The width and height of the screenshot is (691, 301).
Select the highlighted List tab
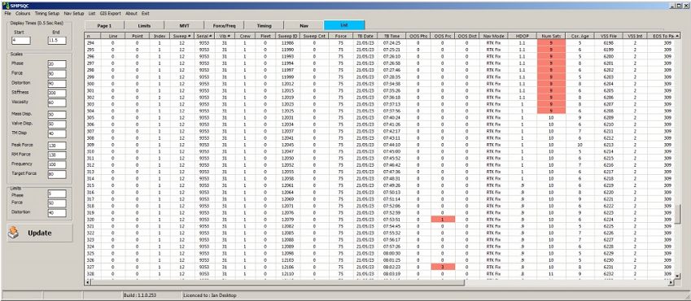(x=343, y=25)
